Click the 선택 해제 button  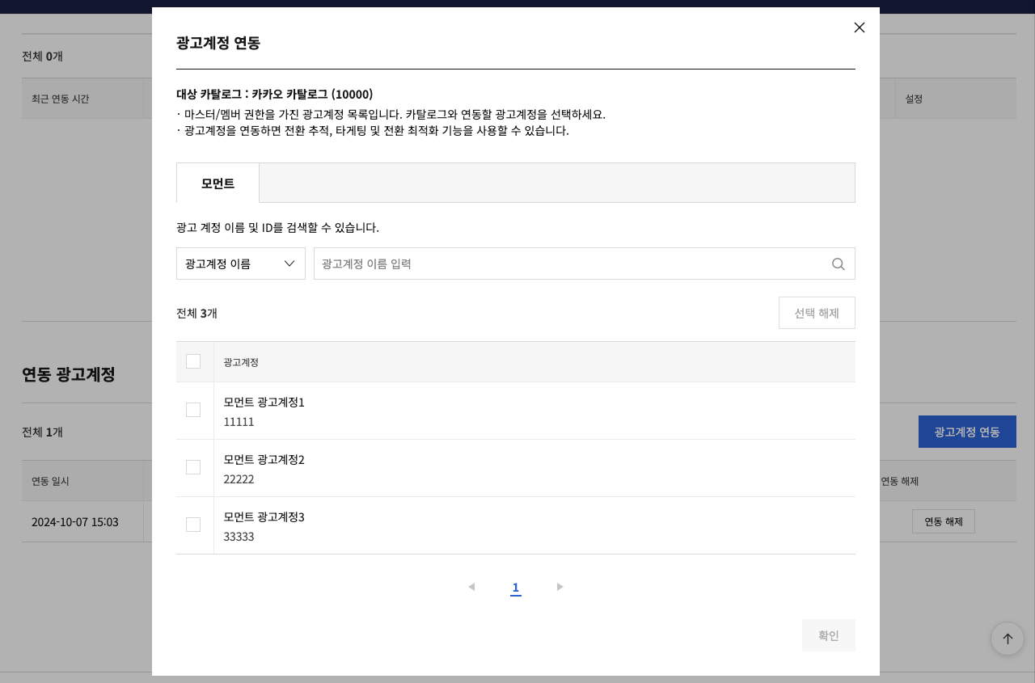[816, 313]
